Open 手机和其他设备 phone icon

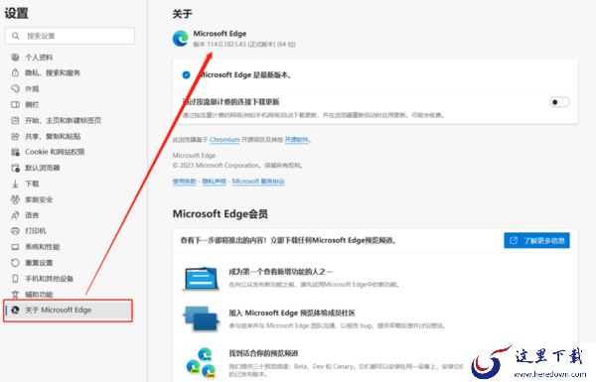click(x=15, y=279)
